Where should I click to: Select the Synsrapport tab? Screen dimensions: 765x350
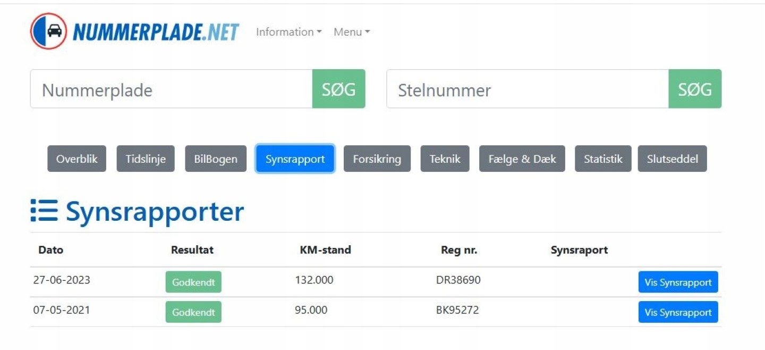pyautogui.click(x=295, y=159)
